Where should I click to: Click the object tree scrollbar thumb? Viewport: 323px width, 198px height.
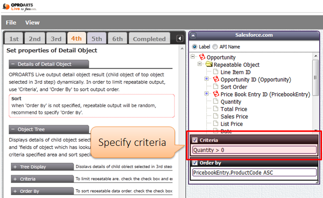pyautogui.click(x=315, y=78)
